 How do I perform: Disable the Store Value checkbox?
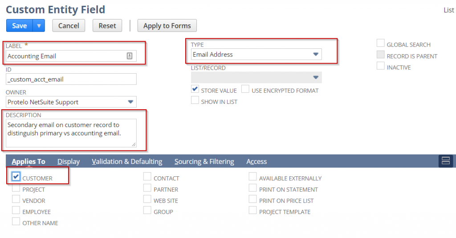(x=195, y=89)
